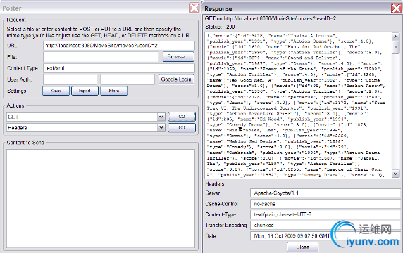This screenshot has width=403, height=253.
Task: Open the Headers action dropdown
Action: coord(161,128)
